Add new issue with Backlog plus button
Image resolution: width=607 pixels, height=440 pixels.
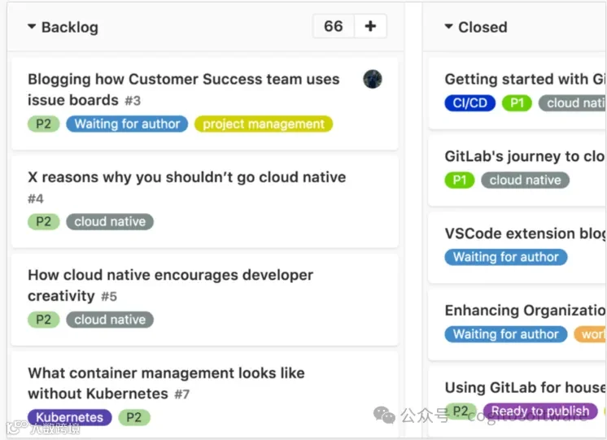tap(370, 26)
